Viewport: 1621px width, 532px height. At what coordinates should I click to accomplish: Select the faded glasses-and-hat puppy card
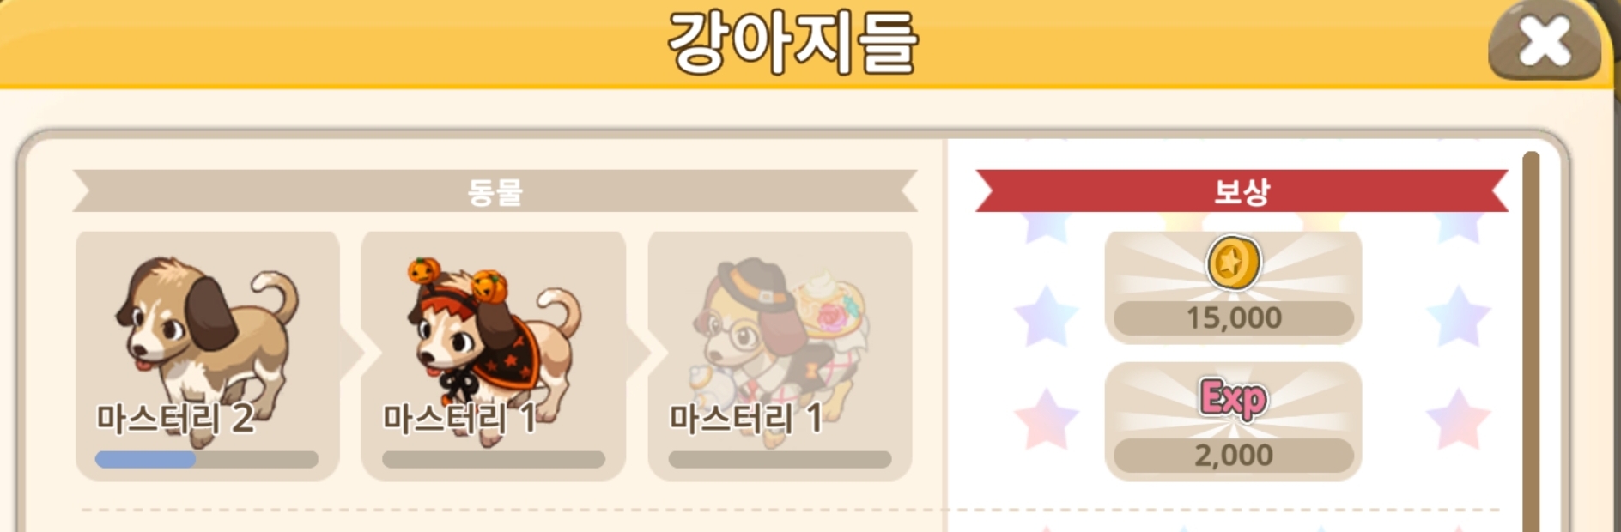[780, 355]
